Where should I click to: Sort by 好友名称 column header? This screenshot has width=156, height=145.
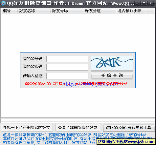pos(34,11)
